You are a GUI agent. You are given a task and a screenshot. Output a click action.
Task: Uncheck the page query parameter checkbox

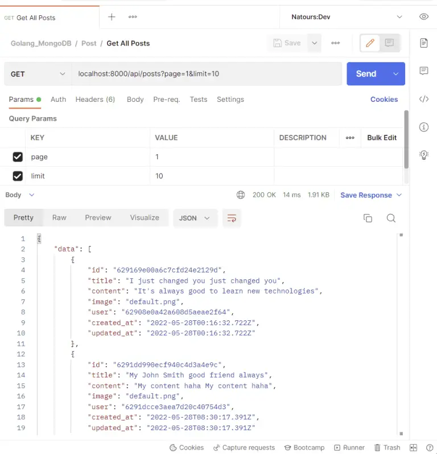(x=18, y=157)
